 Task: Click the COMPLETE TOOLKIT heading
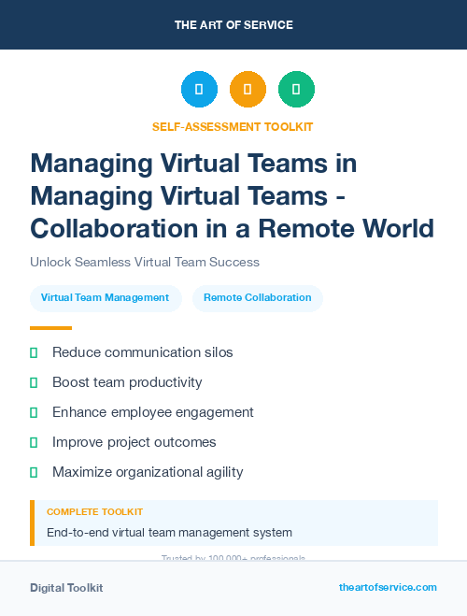(94, 512)
